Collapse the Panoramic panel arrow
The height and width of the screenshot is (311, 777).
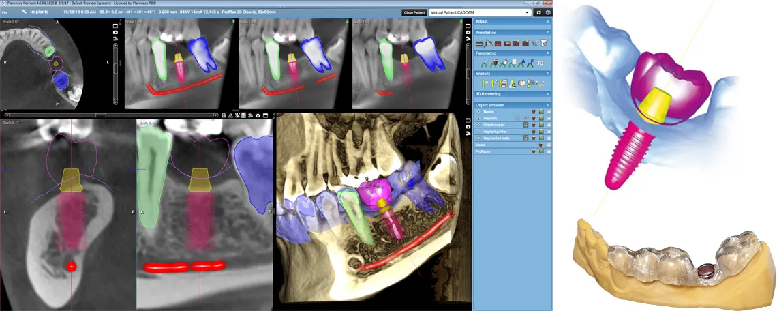(x=547, y=53)
